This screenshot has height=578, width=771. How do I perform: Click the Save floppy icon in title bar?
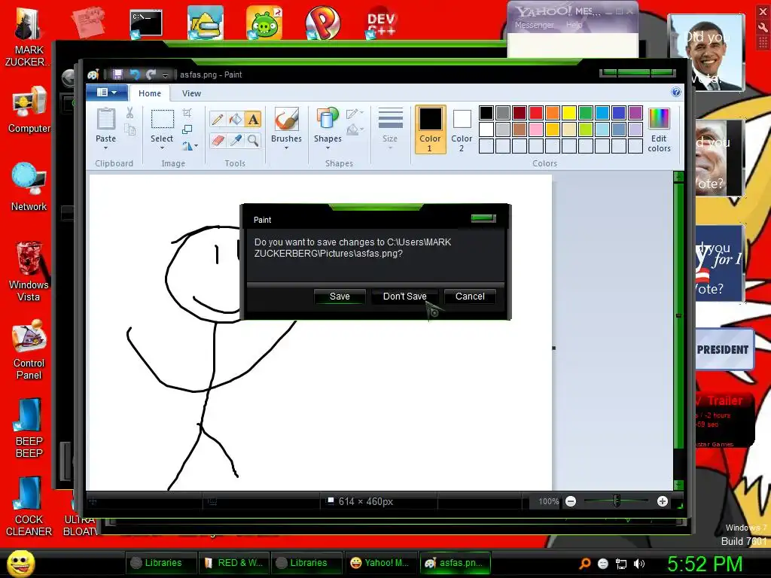(x=117, y=75)
